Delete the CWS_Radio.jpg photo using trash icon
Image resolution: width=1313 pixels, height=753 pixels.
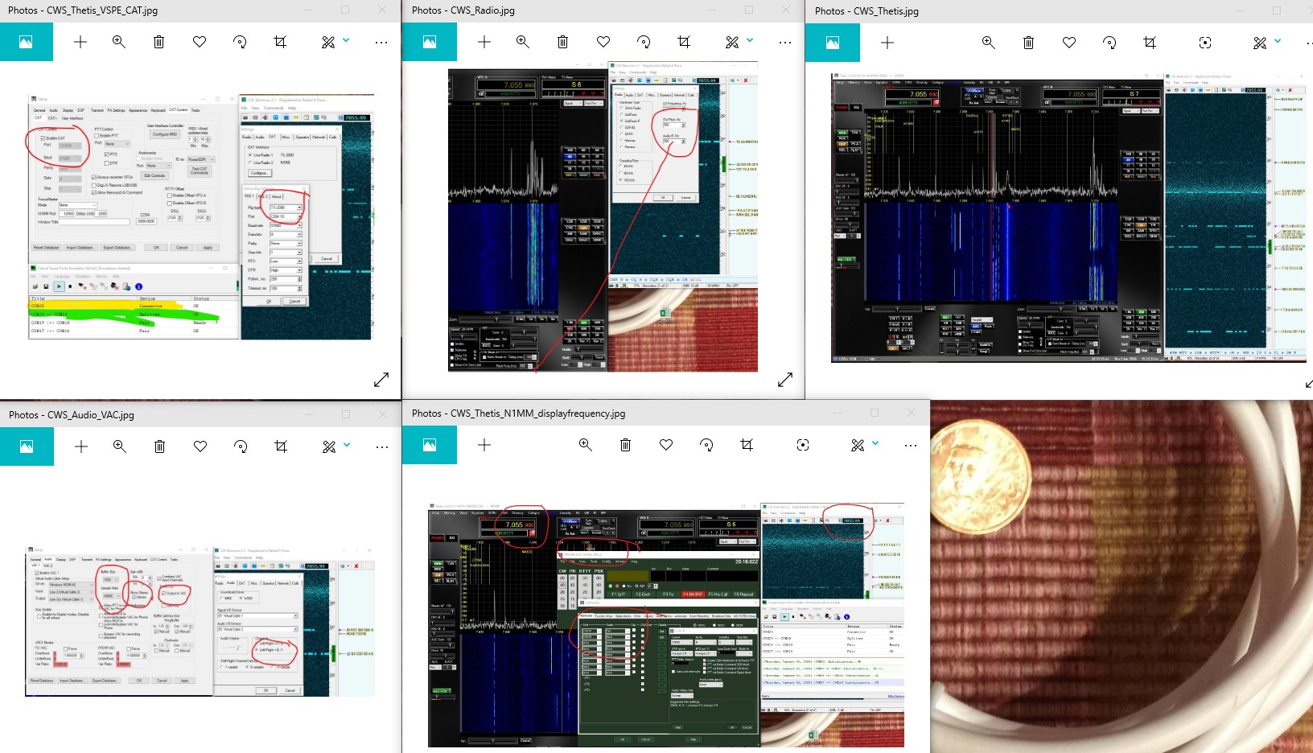[x=562, y=42]
